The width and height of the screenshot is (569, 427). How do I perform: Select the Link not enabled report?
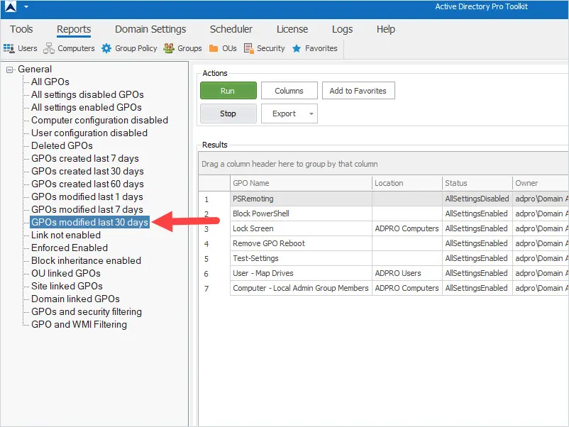[x=66, y=235]
